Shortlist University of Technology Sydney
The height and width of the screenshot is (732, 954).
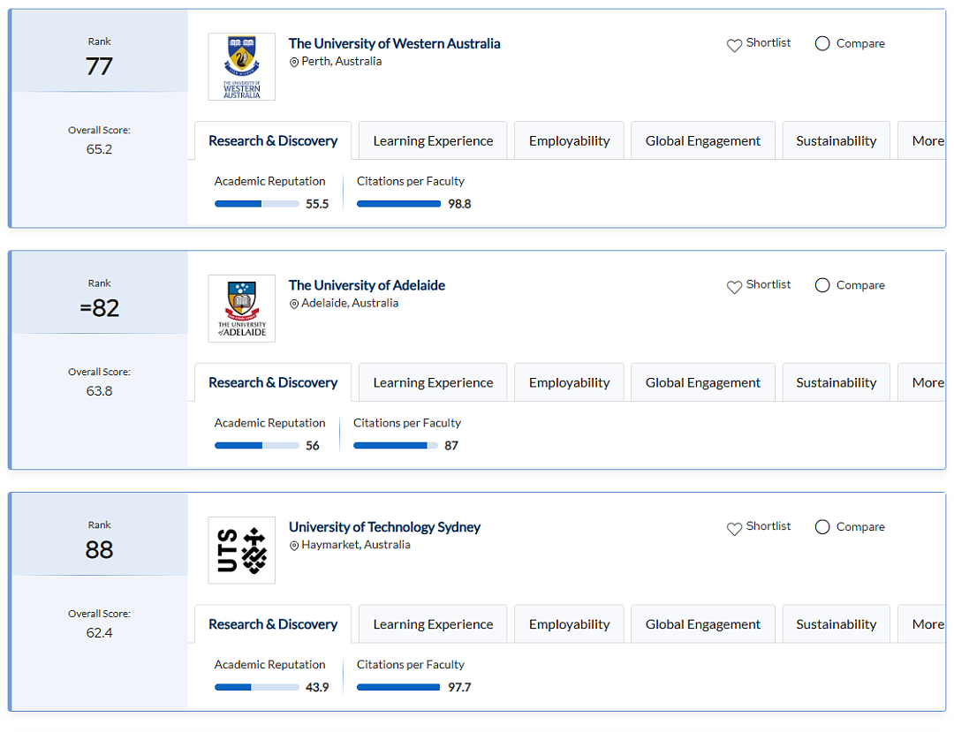coord(759,526)
